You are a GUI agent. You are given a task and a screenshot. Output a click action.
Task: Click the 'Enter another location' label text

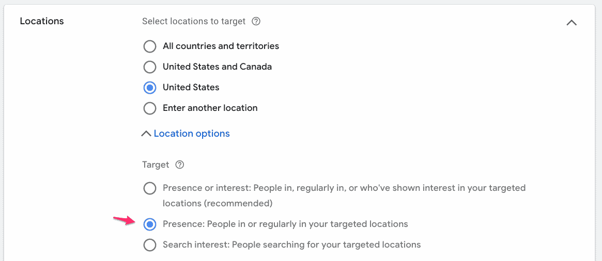pyautogui.click(x=210, y=108)
